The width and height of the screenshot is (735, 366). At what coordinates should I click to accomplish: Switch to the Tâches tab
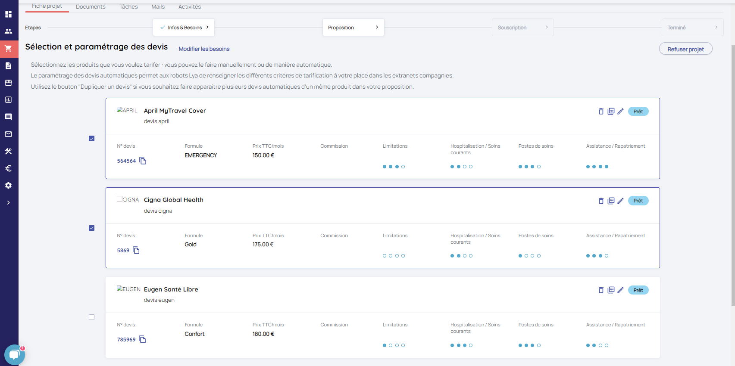(x=128, y=7)
